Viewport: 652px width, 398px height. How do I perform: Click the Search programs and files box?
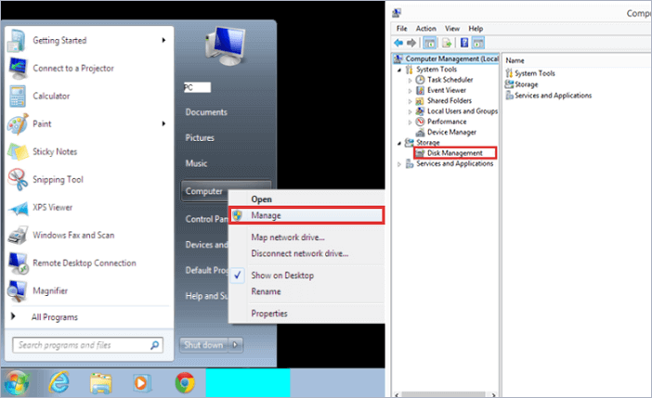(x=87, y=345)
